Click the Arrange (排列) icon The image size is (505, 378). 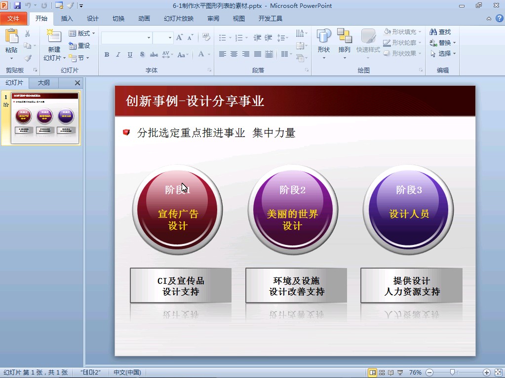344,42
